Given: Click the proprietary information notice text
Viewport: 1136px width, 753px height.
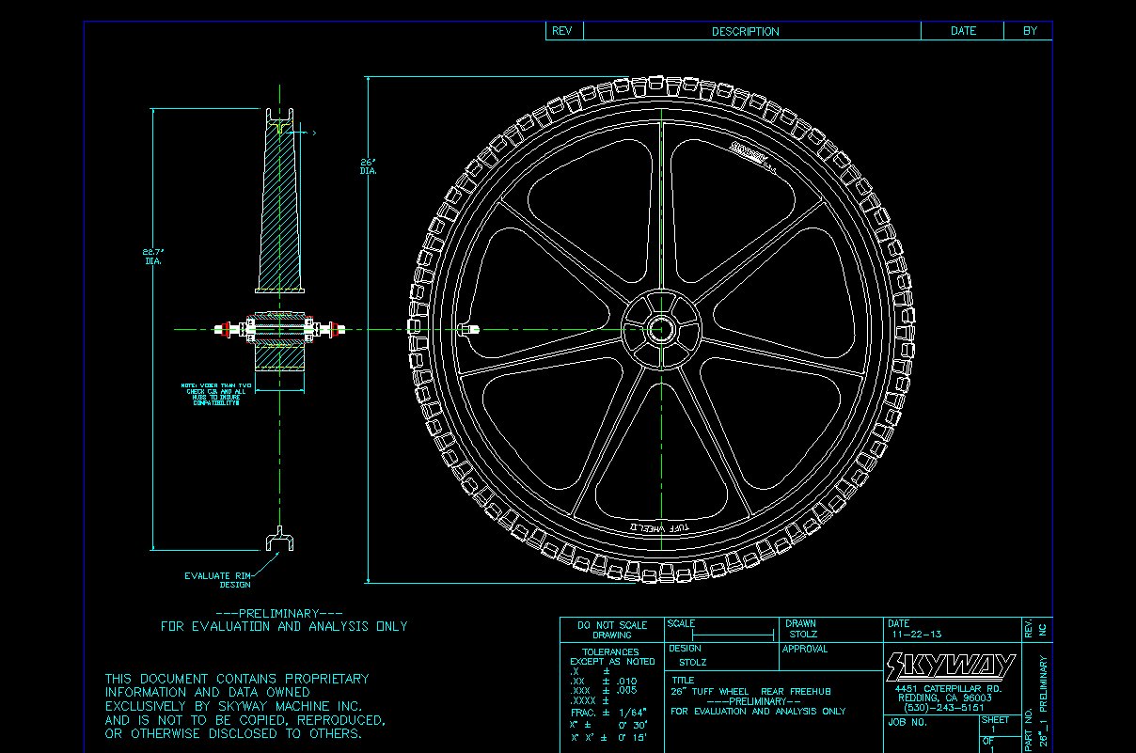Looking at the screenshot, I should click(245, 706).
